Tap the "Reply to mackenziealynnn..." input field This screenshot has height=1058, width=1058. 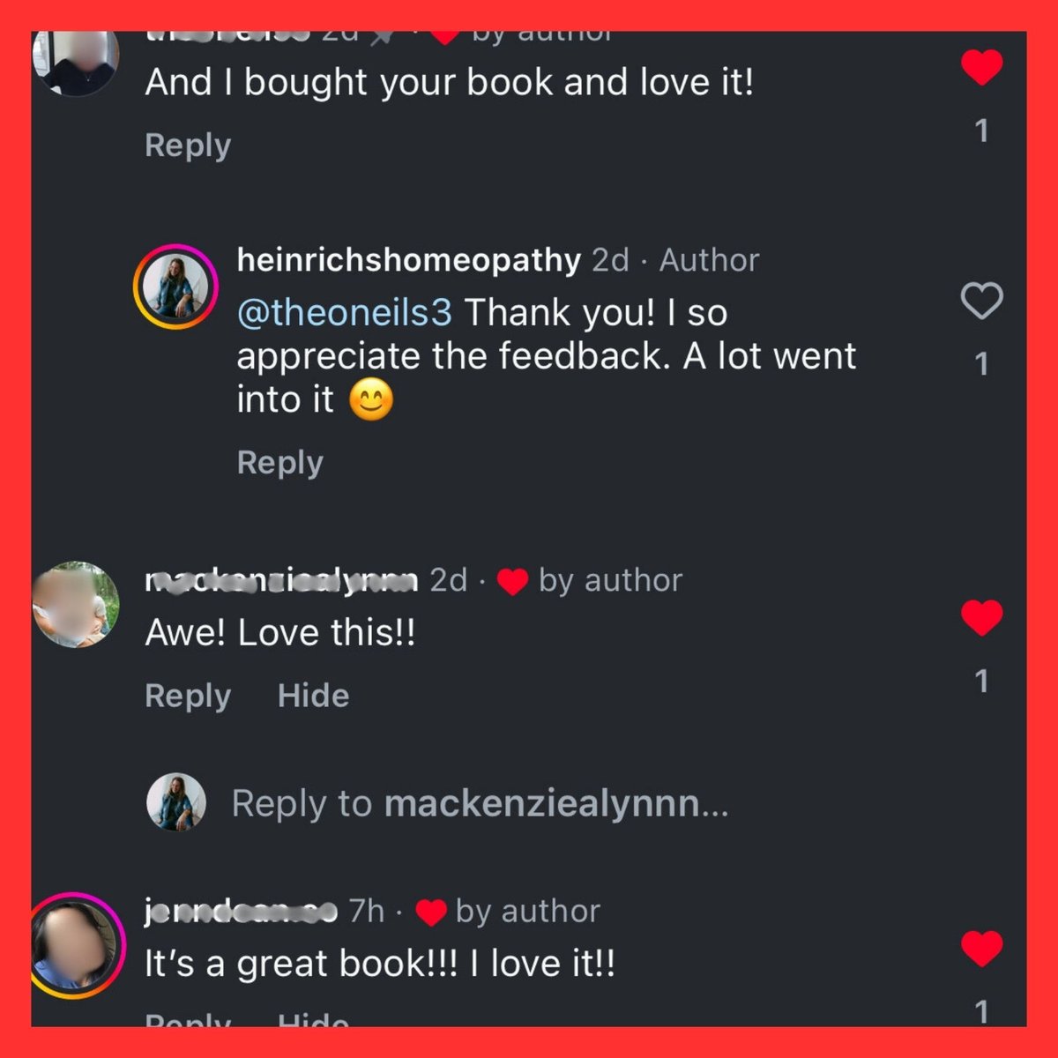point(481,803)
